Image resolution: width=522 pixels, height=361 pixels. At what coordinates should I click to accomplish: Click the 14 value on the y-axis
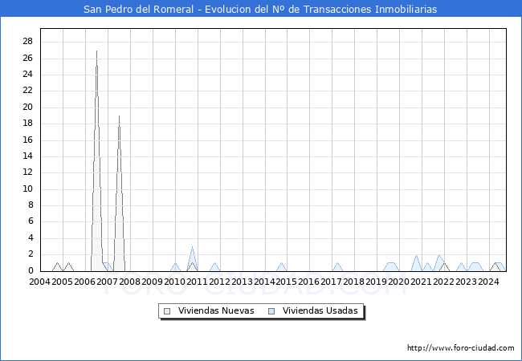[x=27, y=156]
